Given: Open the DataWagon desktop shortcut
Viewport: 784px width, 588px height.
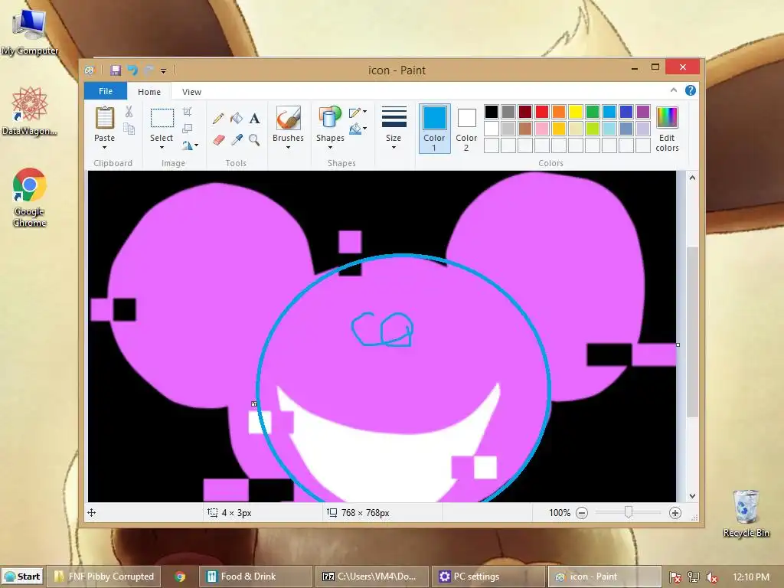Looking at the screenshot, I should 30,110.
